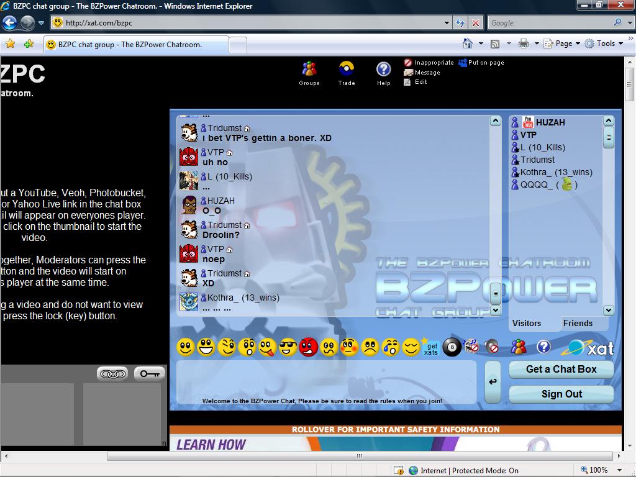This screenshot has height=477, width=636.
Task: Click Add to Favorites icon
Action: coord(29,43)
